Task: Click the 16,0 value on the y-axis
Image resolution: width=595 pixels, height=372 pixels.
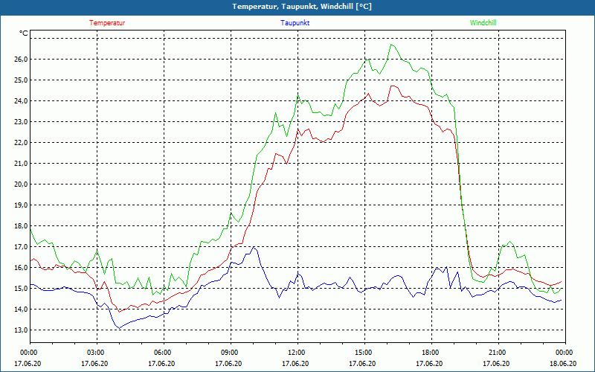Action: (x=20, y=268)
